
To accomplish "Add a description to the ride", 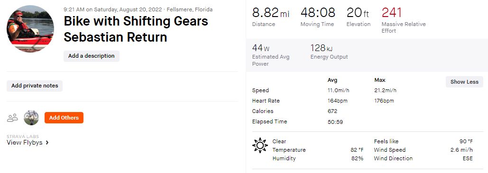I will (x=92, y=56).
